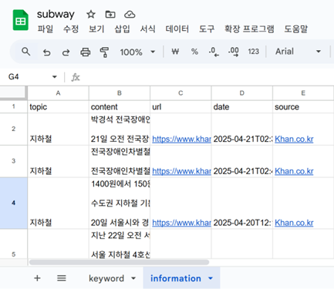Select column C header
This screenshot has width=334, height=289.
coord(180,93)
